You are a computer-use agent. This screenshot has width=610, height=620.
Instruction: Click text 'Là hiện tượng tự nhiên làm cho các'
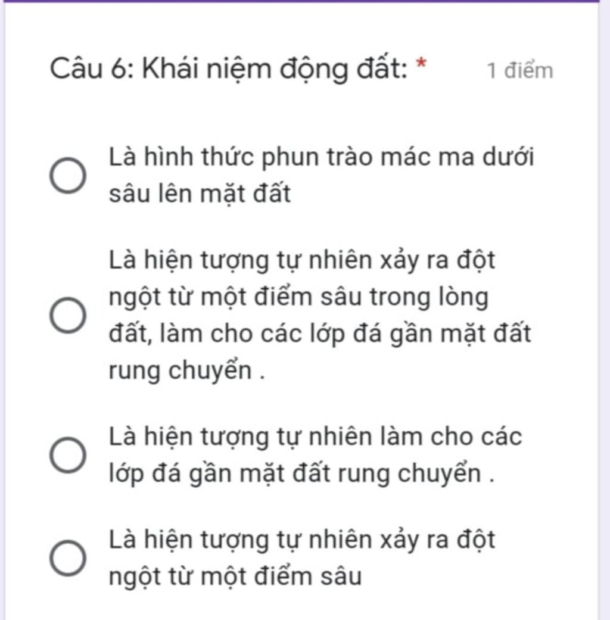coord(315,437)
